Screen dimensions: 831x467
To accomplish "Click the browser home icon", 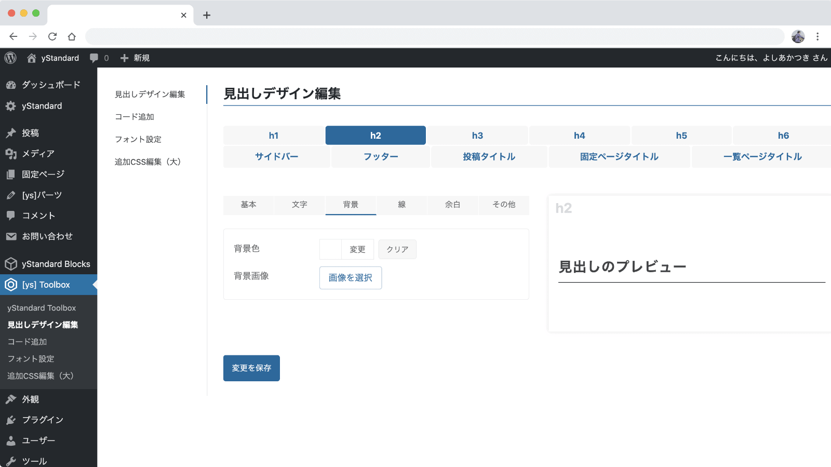I will pyautogui.click(x=72, y=36).
